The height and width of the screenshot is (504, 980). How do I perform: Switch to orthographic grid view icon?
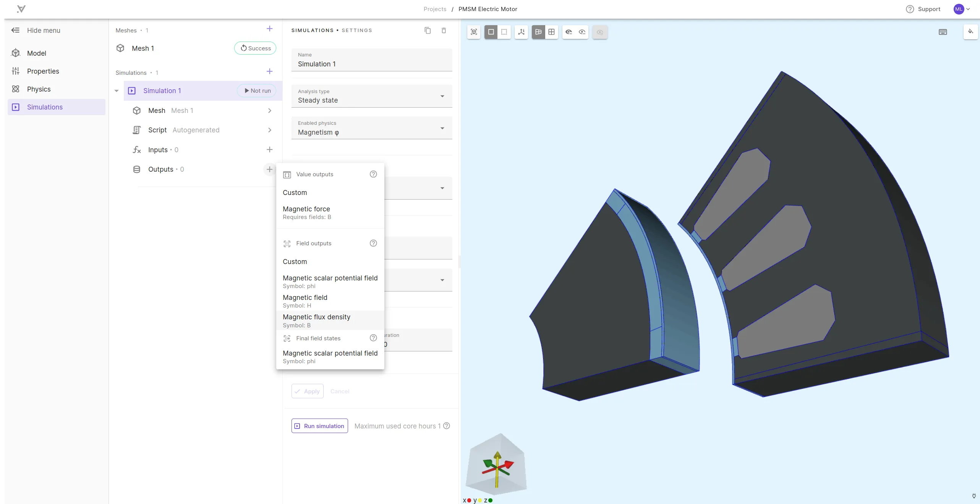[x=551, y=32]
